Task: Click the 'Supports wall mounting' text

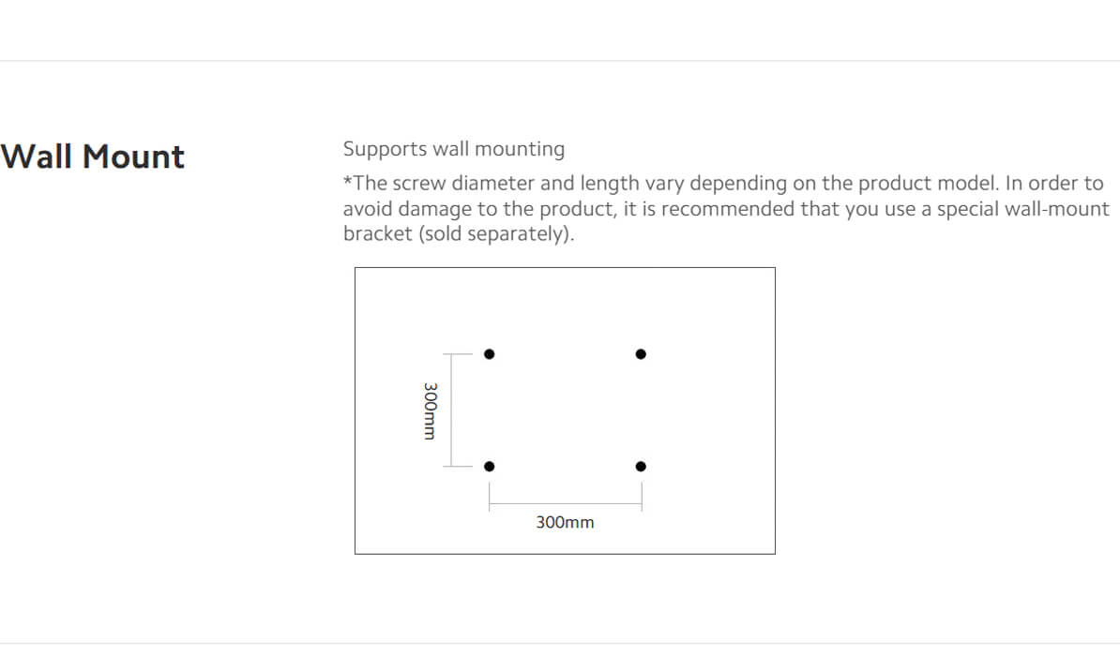Action: coord(454,149)
